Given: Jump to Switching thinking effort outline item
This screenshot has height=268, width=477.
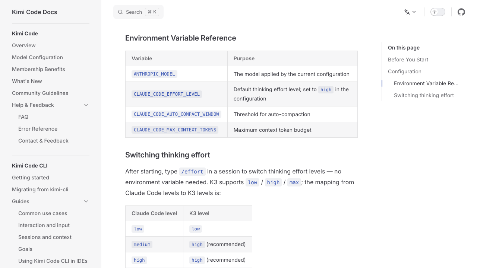Looking at the screenshot, I should click(x=424, y=95).
